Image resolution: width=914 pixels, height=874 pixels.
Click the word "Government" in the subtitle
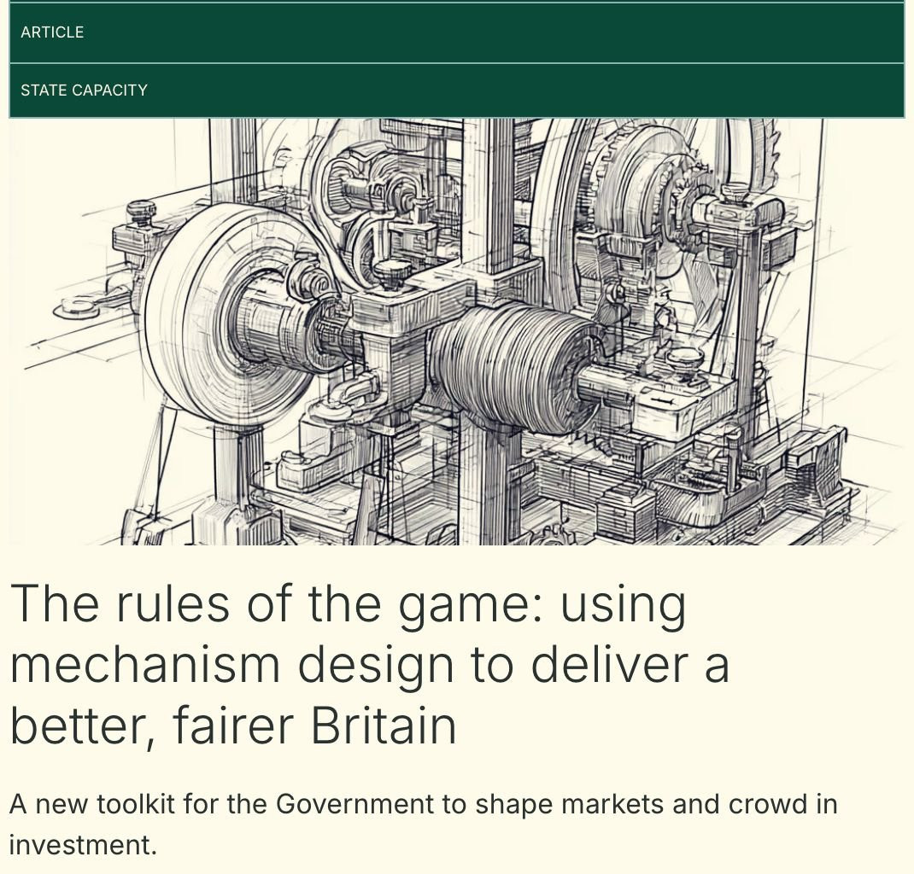click(354, 804)
